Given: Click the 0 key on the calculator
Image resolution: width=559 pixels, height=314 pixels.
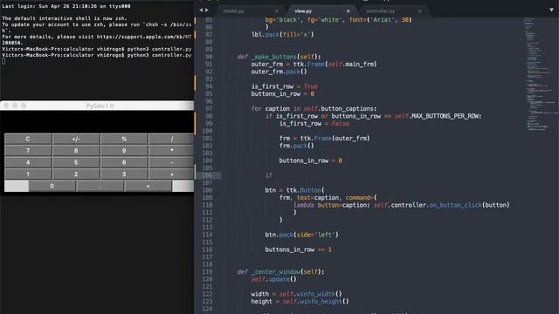Looking at the screenshot, I should 52,186.
